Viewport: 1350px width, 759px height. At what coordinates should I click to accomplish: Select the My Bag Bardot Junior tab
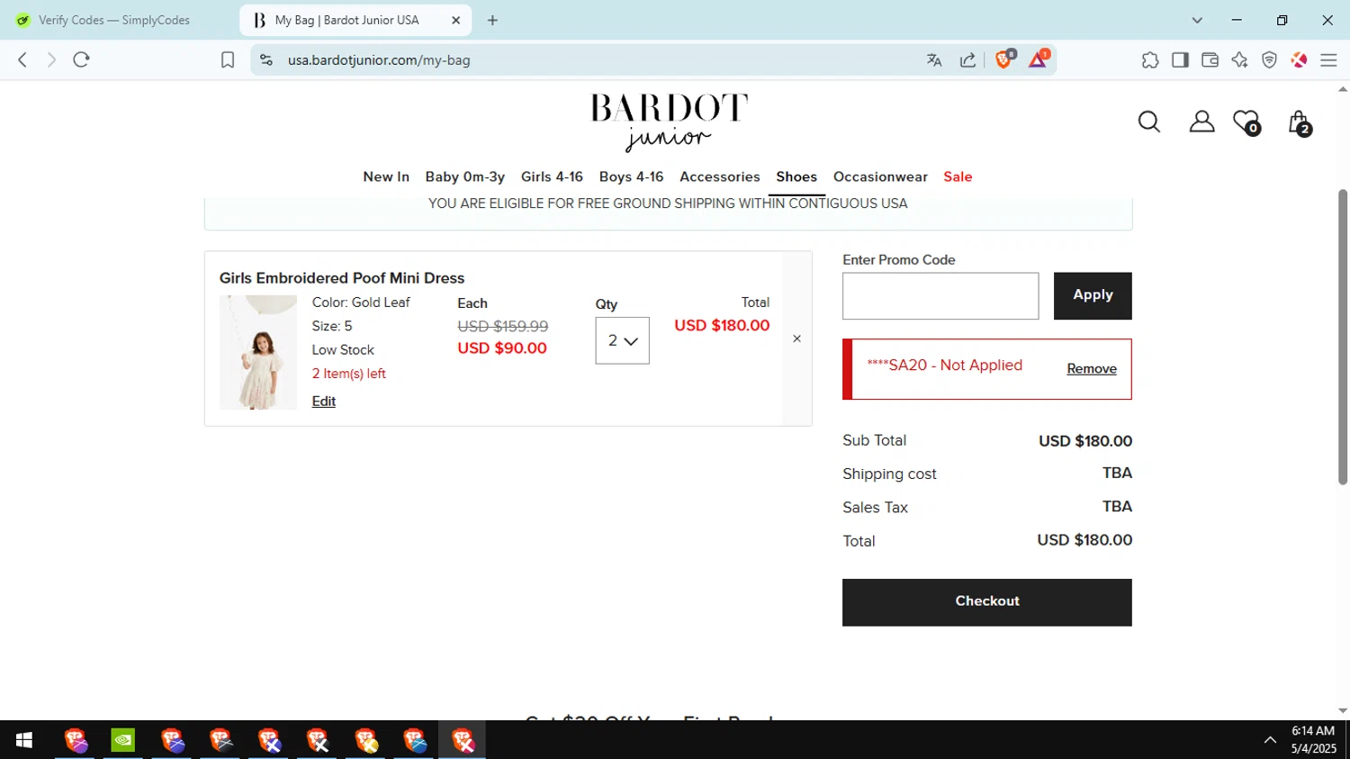coord(346,20)
